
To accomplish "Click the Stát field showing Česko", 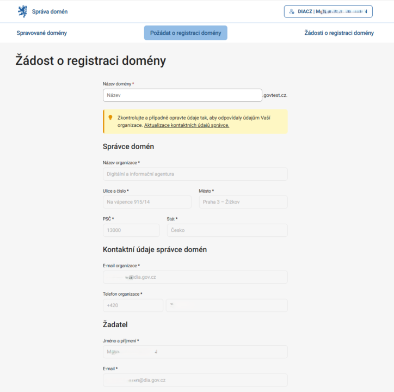I will (227, 230).
